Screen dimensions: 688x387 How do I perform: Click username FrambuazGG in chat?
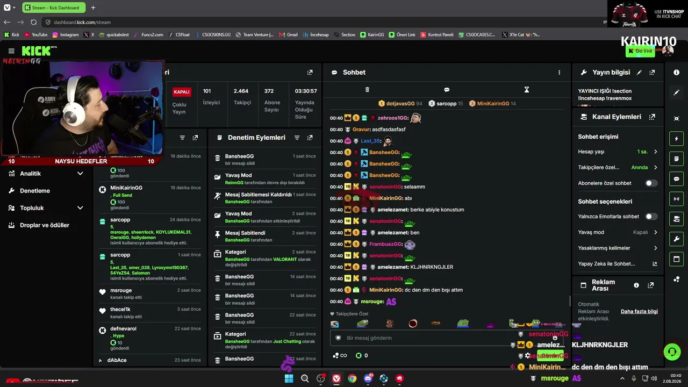pyautogui.click(x=385, y=244)
